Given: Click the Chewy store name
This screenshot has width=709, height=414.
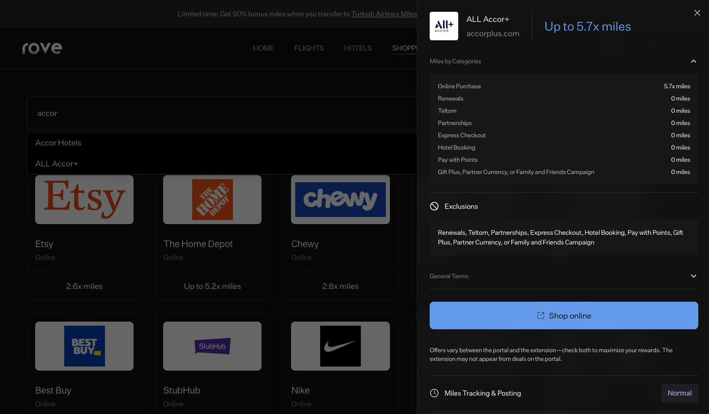Looking at the screenshot, I should [305, 244].
